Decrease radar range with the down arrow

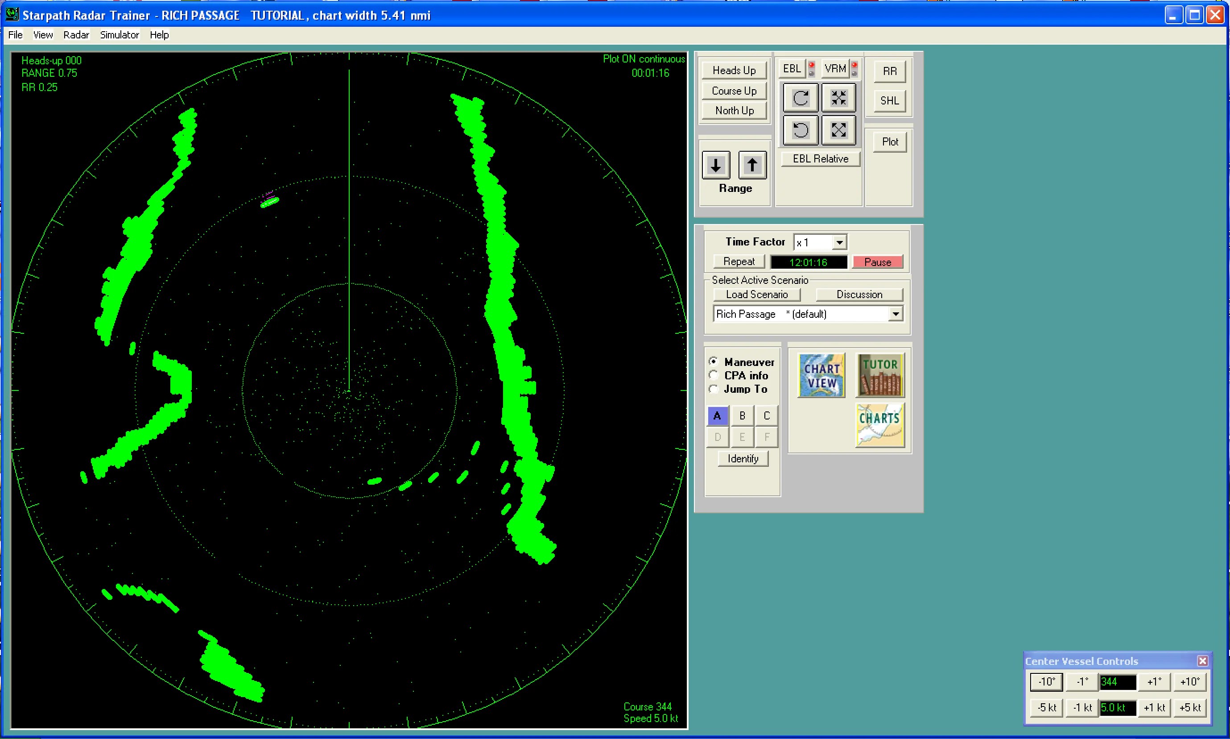point(716,165)
